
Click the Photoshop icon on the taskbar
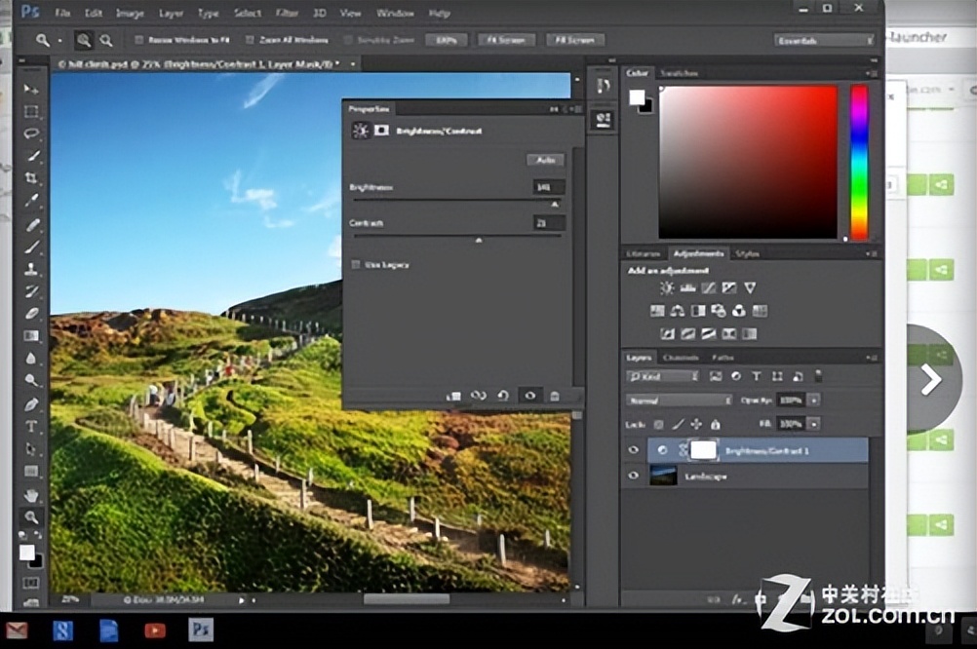pyautogui.click(x=200, y=632)
